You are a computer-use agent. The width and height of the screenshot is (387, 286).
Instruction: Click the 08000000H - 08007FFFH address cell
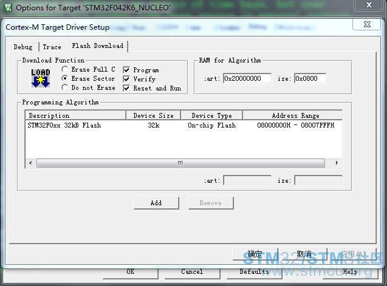click(x=296, y=125)
